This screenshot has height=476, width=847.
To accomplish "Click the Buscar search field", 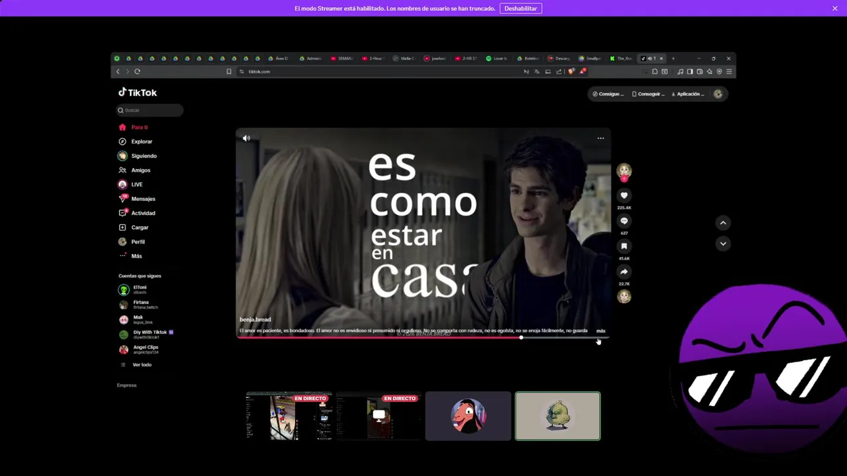I will tap(150, 110).
